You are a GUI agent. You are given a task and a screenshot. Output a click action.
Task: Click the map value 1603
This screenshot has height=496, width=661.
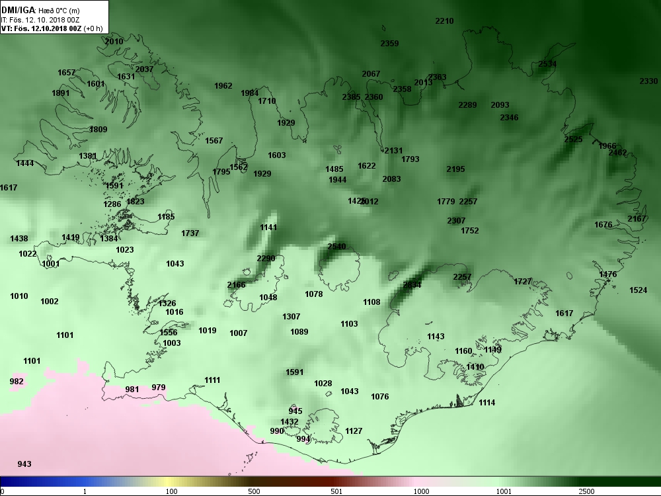coord(277,155)
